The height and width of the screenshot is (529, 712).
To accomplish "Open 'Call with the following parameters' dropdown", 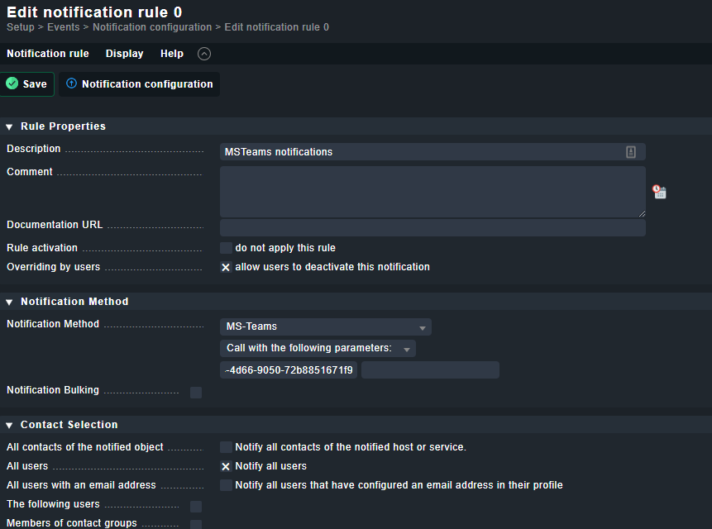I will pos(318,348).
